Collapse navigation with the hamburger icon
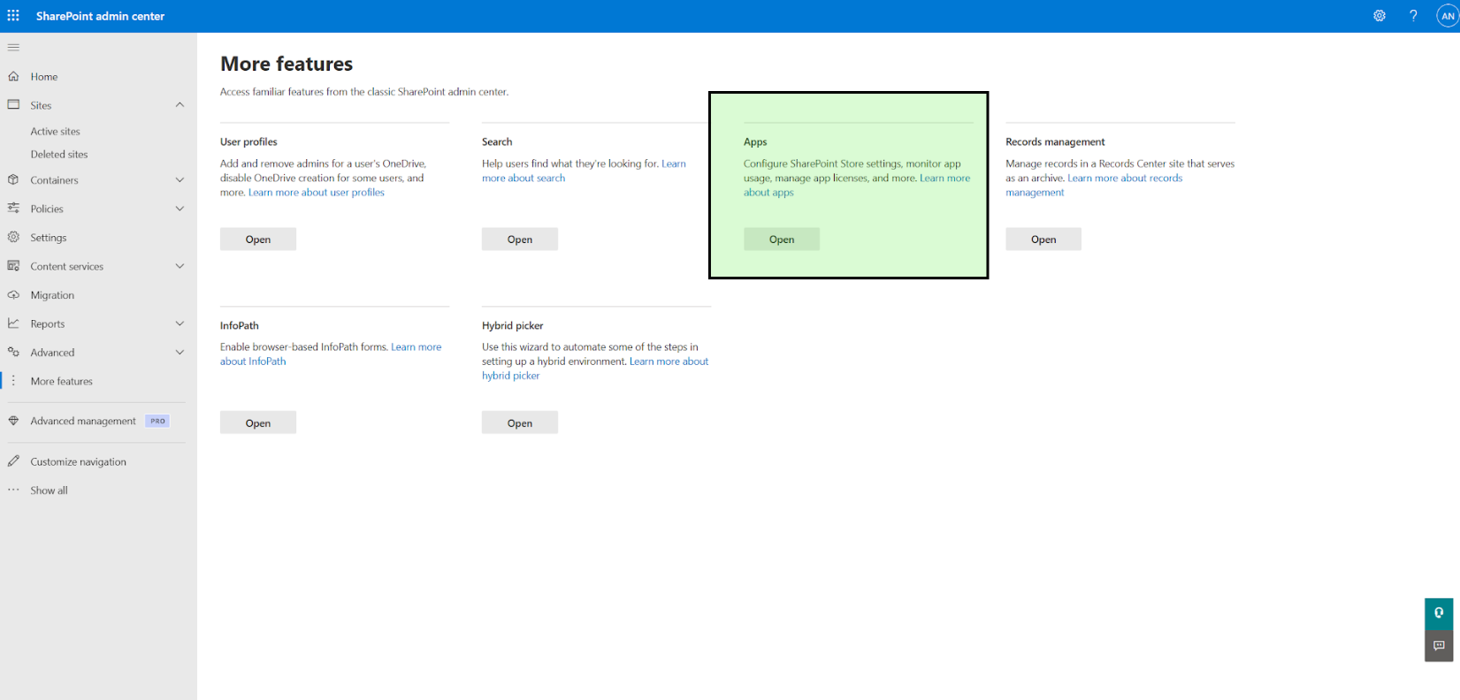 pos(13,47)
